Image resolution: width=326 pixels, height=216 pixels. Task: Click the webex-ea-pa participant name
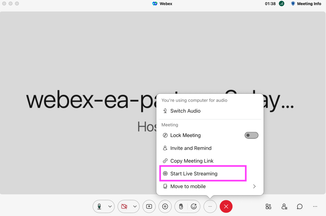coord(91,101)
